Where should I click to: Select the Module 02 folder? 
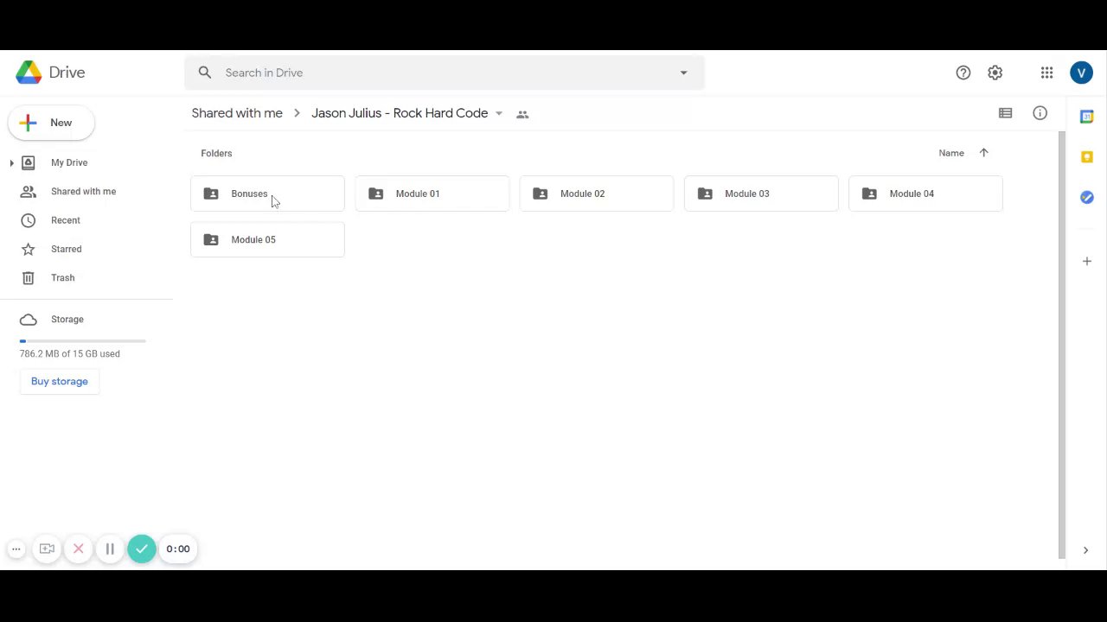click(x=597, y=194)
